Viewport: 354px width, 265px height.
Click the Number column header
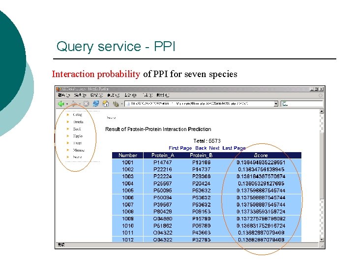pyautogui.click(x=128, y=155)
